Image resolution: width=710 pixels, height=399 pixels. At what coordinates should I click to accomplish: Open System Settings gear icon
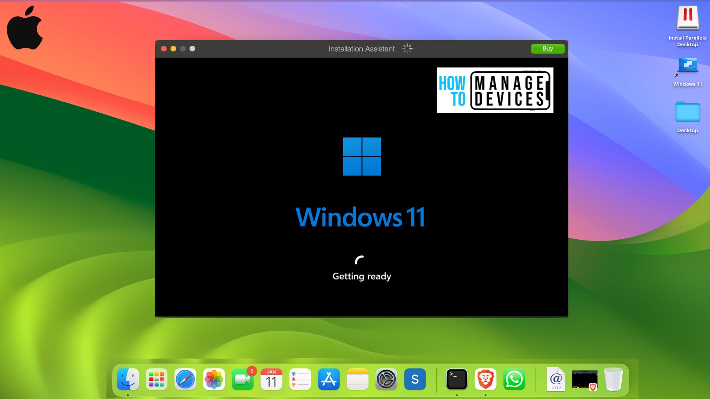point(386,379)
